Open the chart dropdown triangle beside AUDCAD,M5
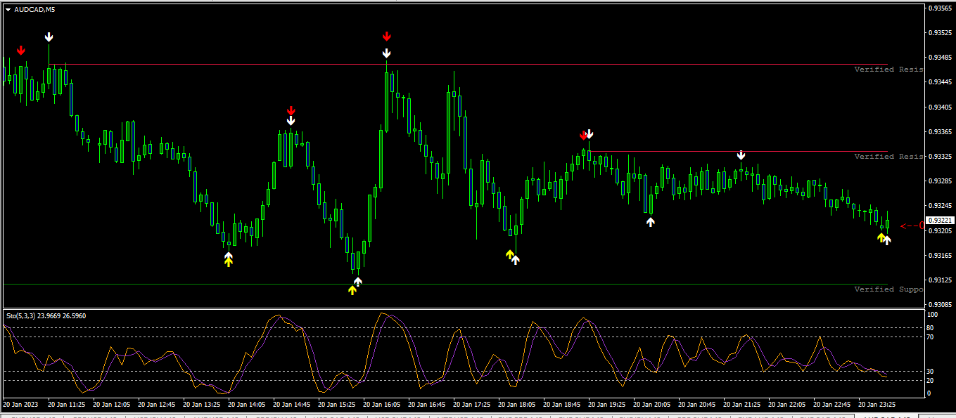956x418 pixels. [8, 10]
